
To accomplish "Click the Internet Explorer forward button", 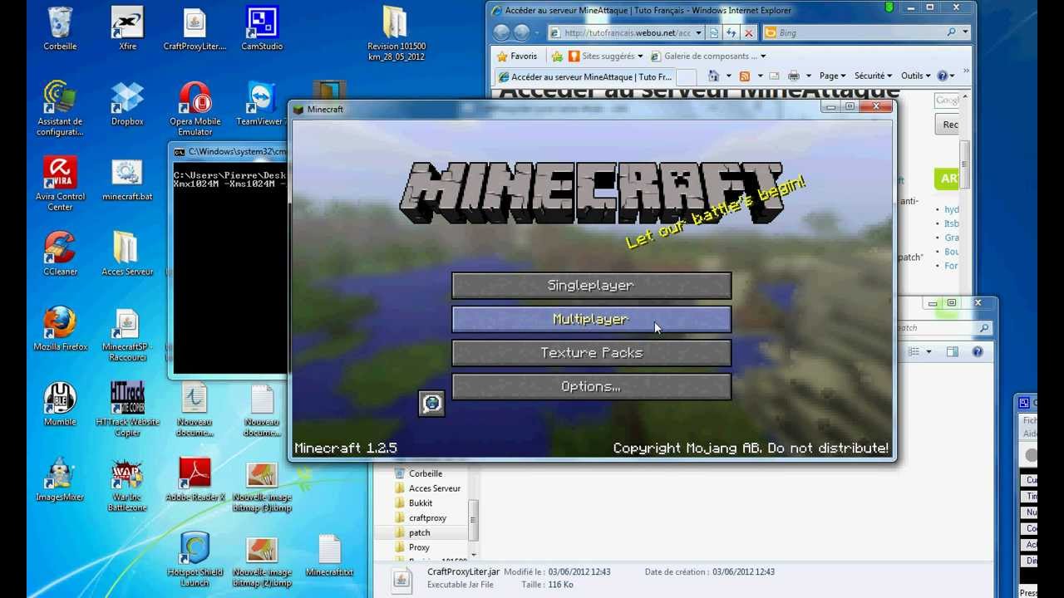I will coord(521,33).
